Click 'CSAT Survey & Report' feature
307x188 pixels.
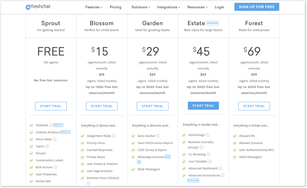point(152,150)
